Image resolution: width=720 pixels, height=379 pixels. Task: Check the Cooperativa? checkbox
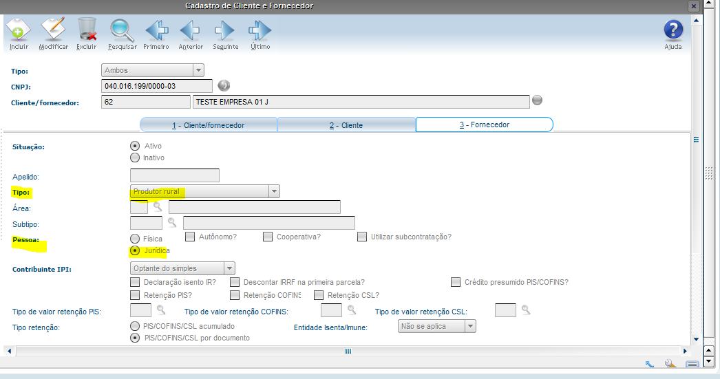[268, 237]
